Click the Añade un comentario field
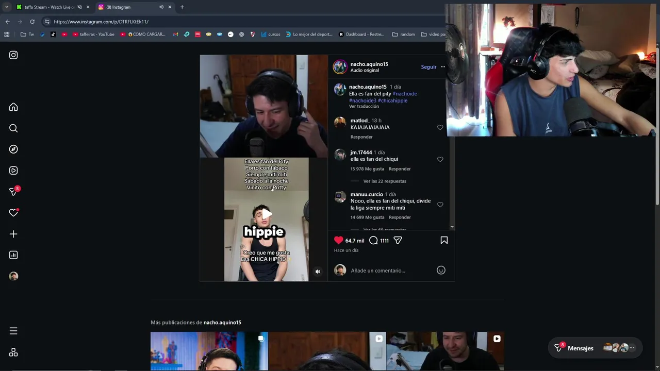This screenshot has width=660, height=371. (391, 271)
